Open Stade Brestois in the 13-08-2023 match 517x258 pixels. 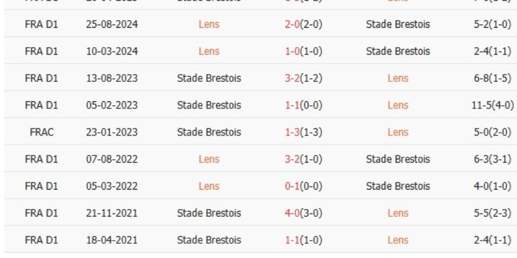[209, 79]
